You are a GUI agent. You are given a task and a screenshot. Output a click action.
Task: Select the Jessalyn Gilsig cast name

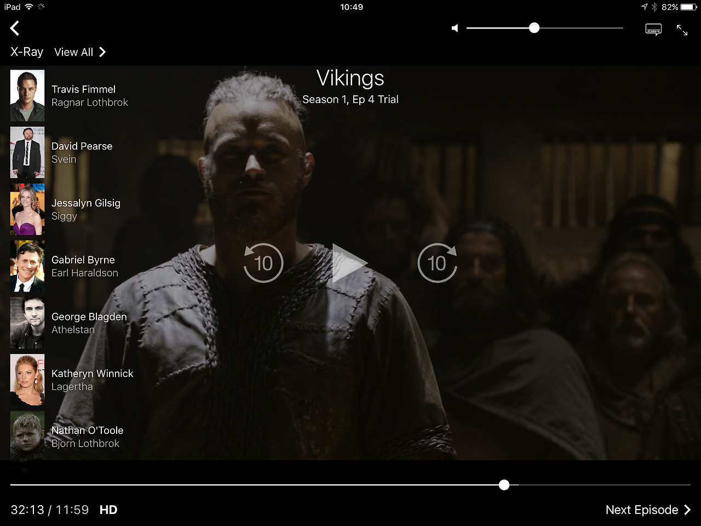[x=86, y=203]
